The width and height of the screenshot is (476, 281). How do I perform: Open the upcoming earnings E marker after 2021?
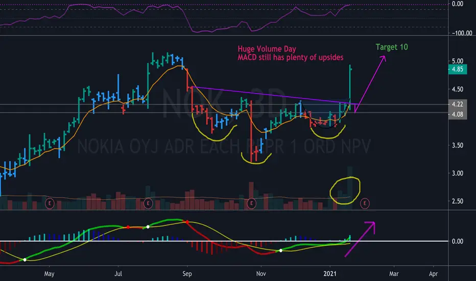point(365,203)
